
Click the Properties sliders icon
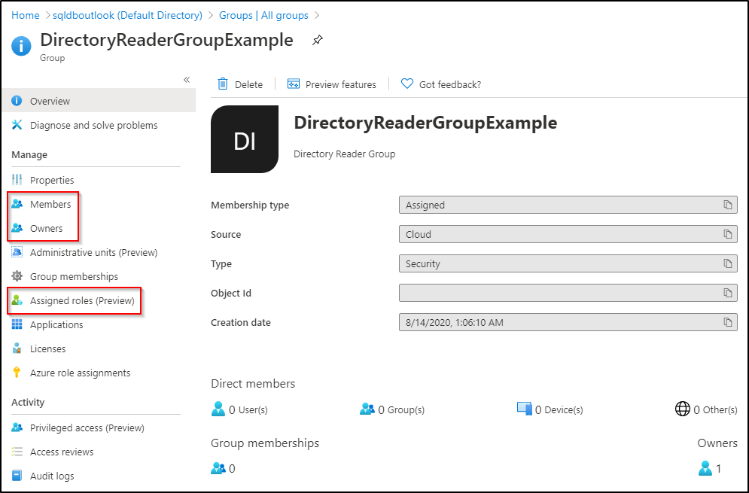click(x=17, y=180)
